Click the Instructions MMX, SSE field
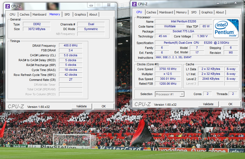The height and width of the screenshot is (159, 245). [196, 57]
